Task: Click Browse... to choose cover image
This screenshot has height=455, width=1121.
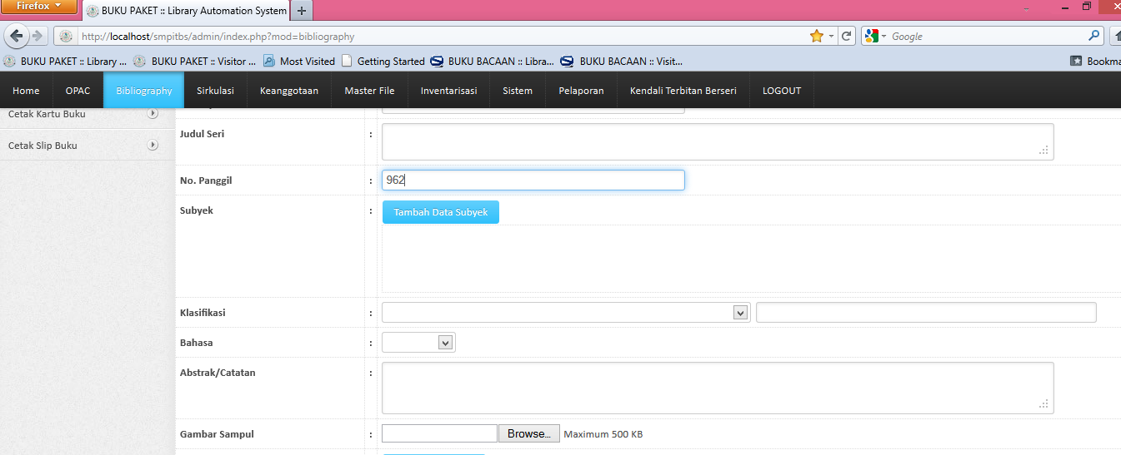Action: click(x=528, y=433)
